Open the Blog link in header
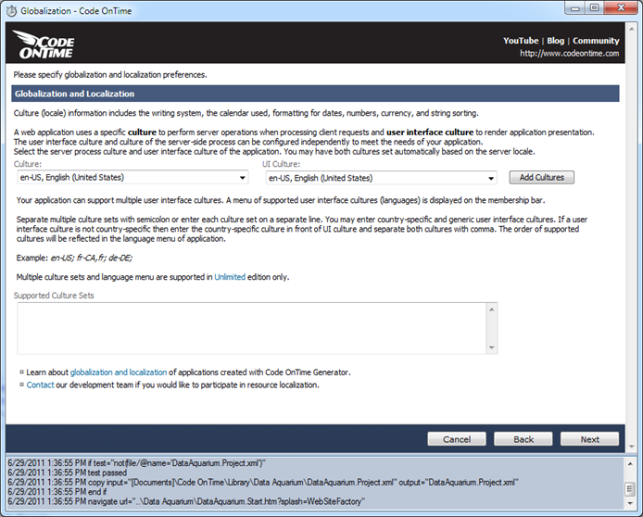The width and height of the screenshot is (643, 517). tap(556, 41)
